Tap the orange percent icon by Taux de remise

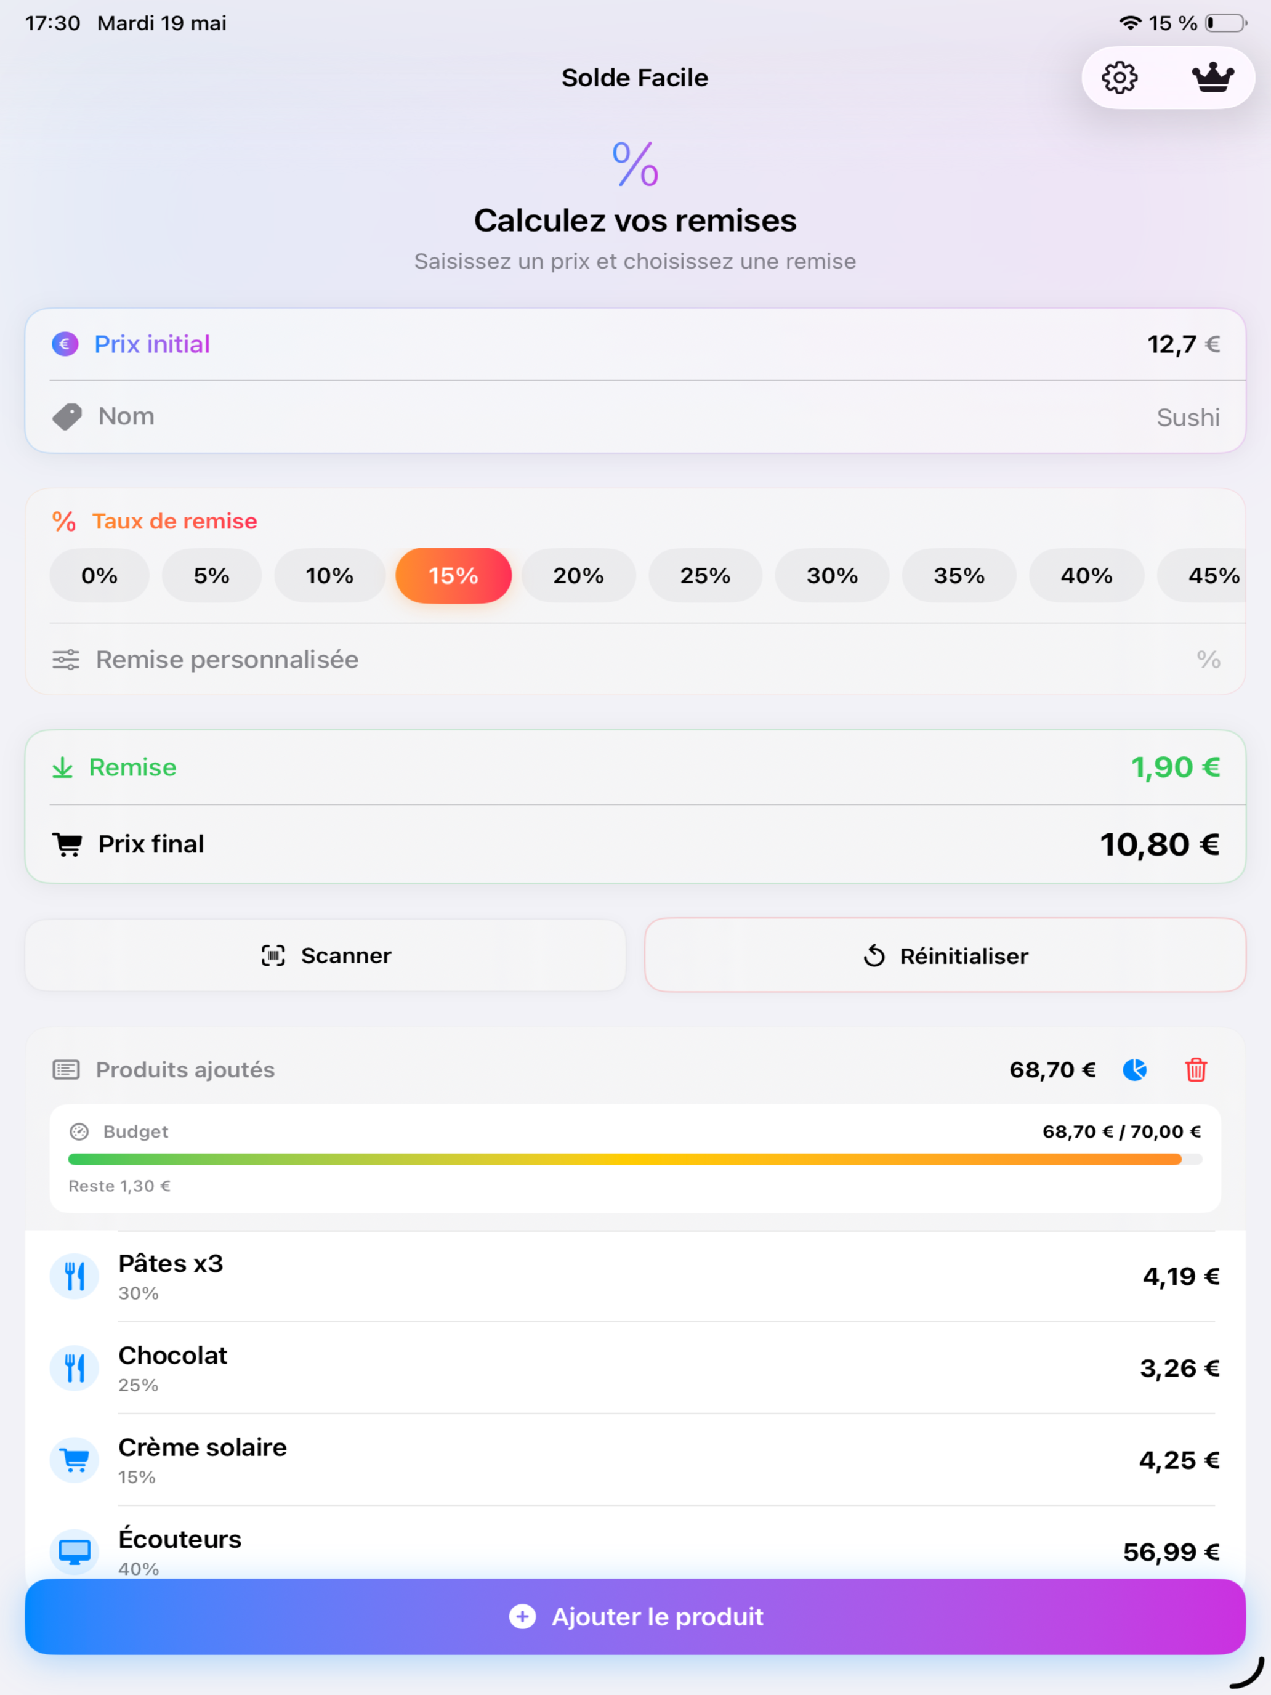pos(63,521)
